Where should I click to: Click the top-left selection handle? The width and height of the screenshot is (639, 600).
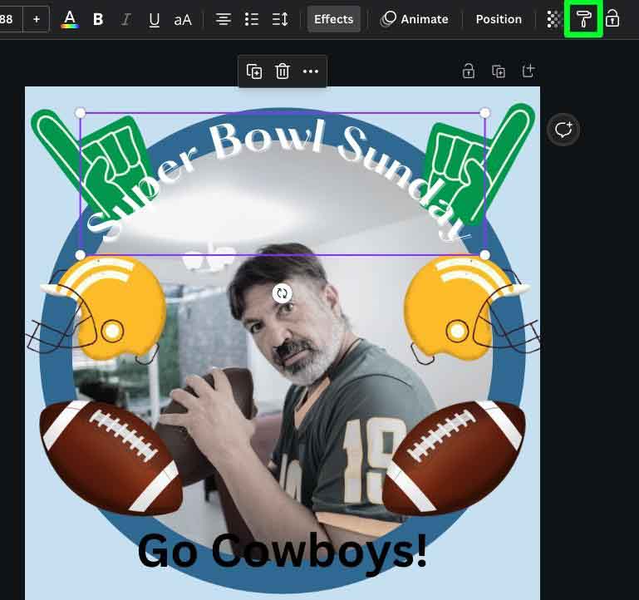81,112
